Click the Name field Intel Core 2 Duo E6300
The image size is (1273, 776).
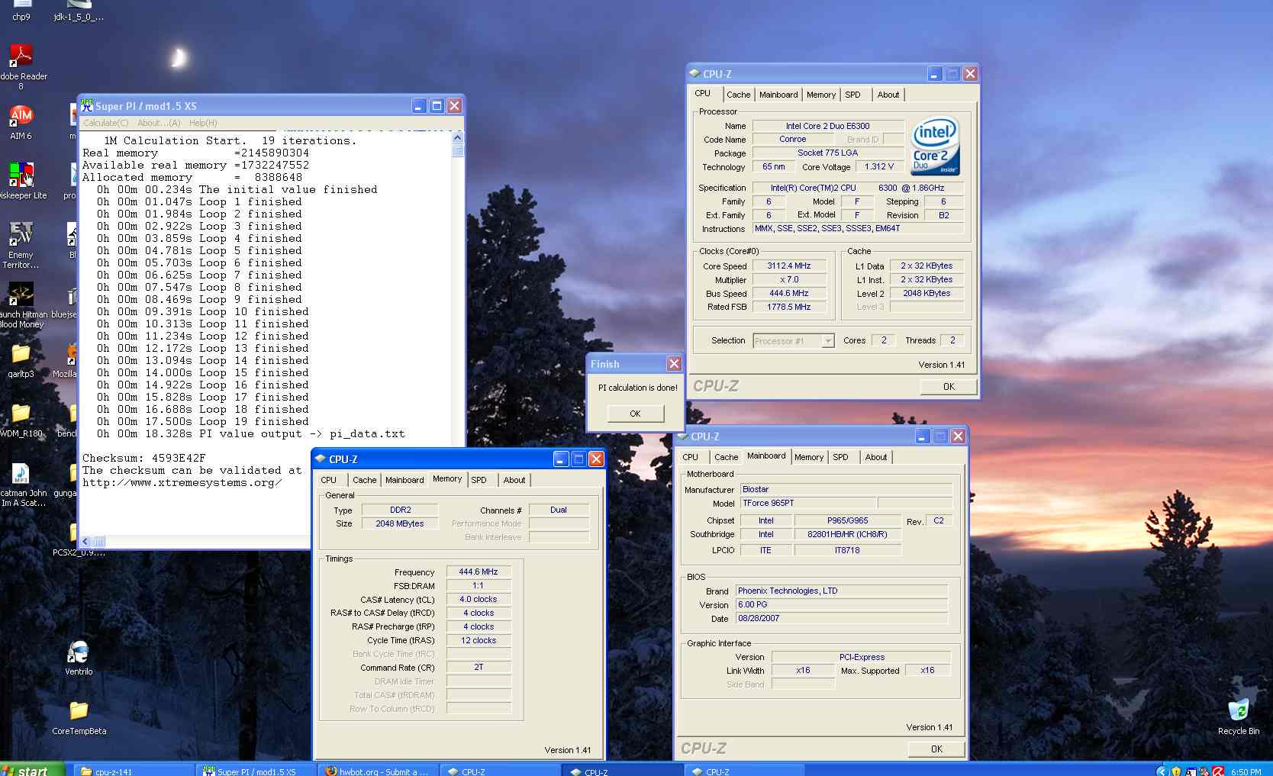click(828, 126)
